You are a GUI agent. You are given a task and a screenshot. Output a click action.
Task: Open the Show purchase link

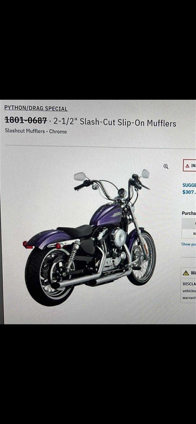pos(189,244)
